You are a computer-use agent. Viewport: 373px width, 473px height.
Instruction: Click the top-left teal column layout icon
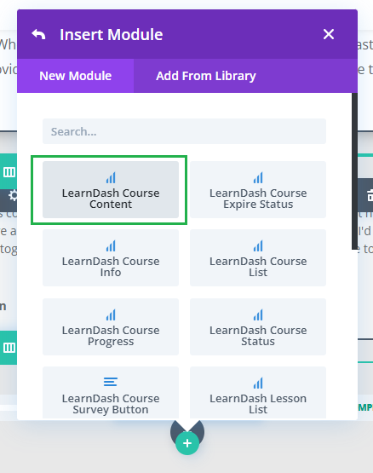click(x=9, y=172)
